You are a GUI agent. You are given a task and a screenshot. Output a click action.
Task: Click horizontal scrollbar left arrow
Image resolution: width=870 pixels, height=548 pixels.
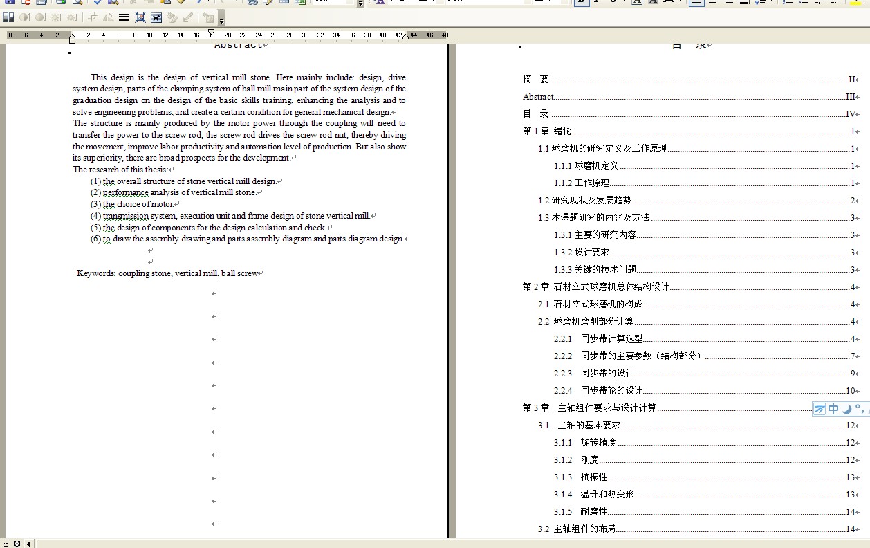[28, 543]
